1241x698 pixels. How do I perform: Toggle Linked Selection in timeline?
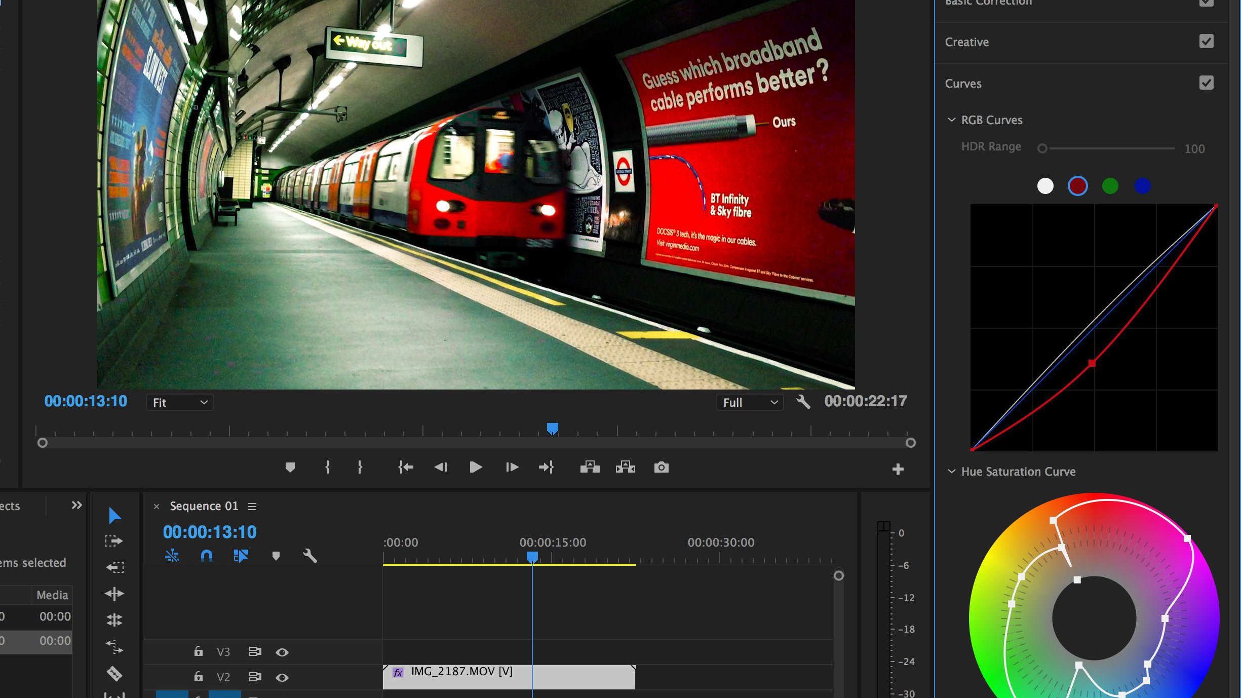pyautogui.click(x=241, y=556)
